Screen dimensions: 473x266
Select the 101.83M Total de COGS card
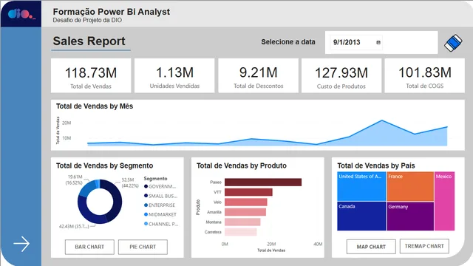[x=424, y=75]
